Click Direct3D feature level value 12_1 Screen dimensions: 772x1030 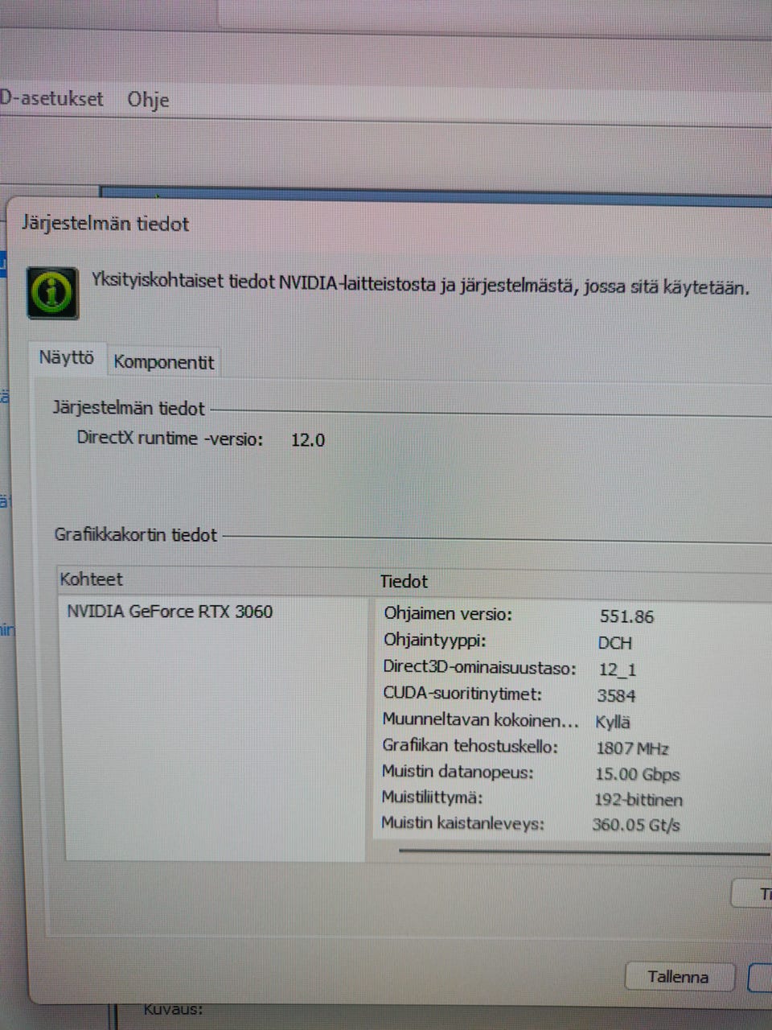618,669
